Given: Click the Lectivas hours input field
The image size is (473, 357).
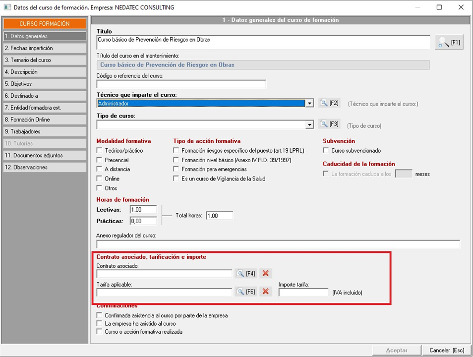Looking at the screenshot, I should pyautogui.click(x=143, y=210).
